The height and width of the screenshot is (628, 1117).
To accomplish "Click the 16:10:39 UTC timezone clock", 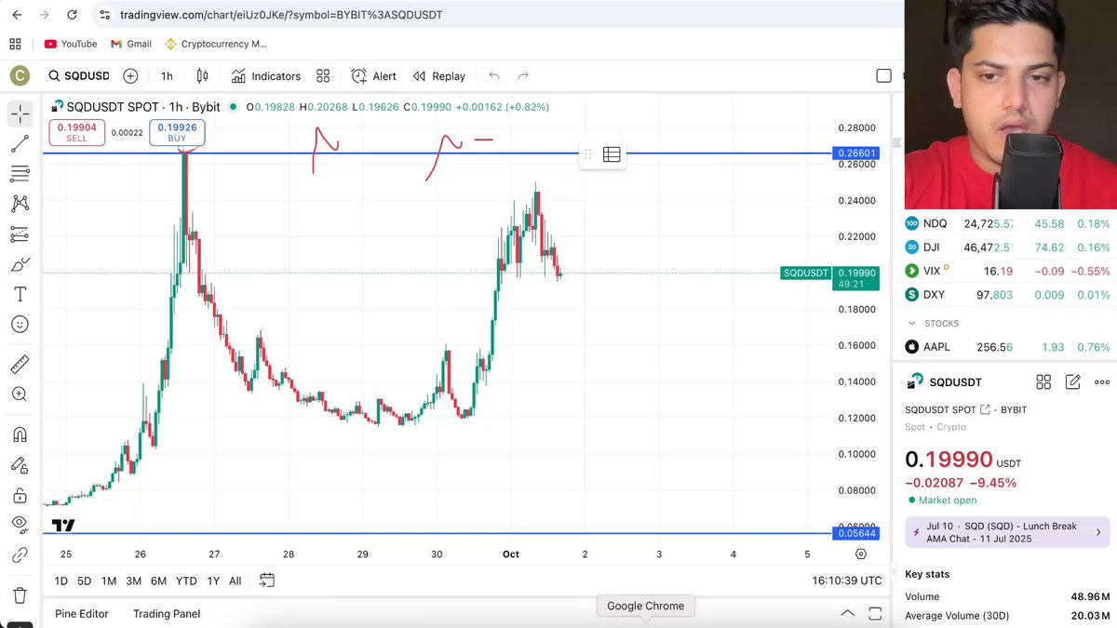I will pos(847,581).
